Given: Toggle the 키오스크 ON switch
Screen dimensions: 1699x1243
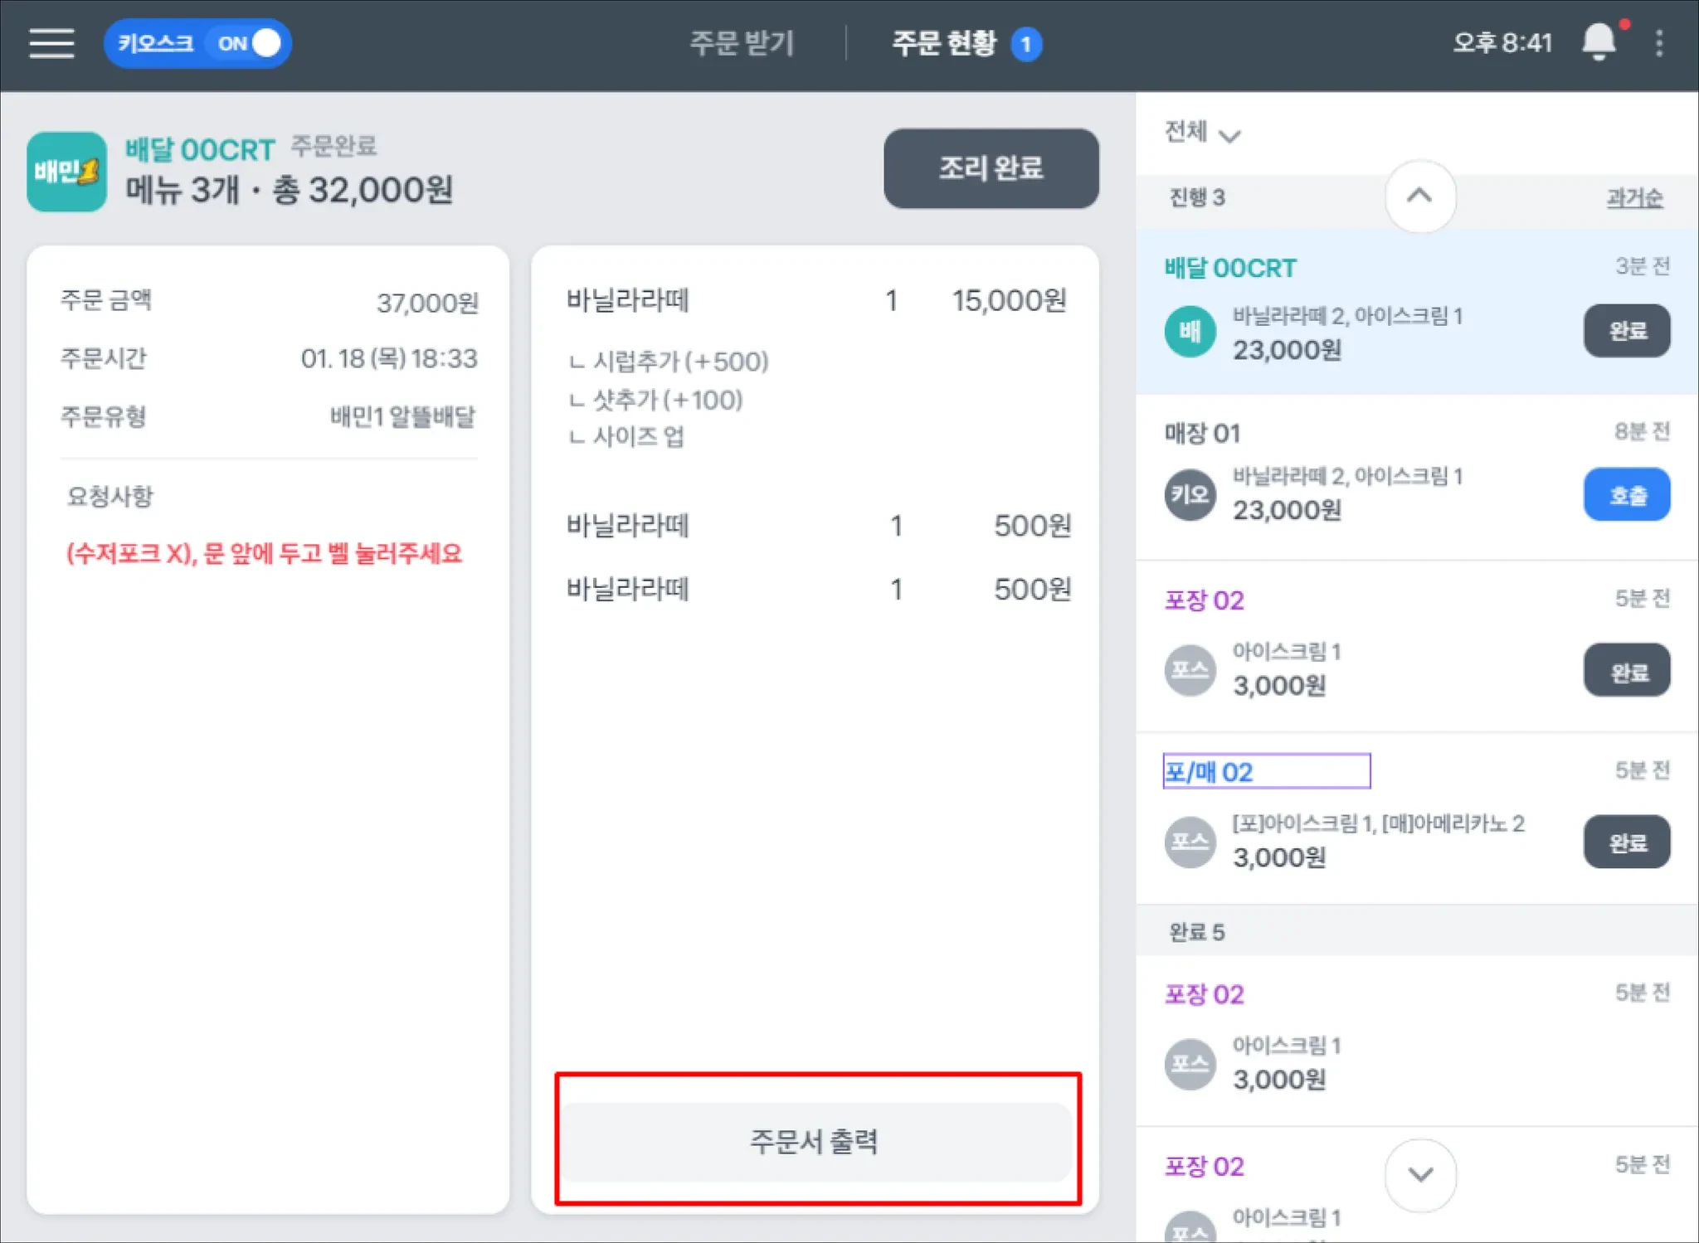Looking at the screenshot, I should tap(249, 43).
